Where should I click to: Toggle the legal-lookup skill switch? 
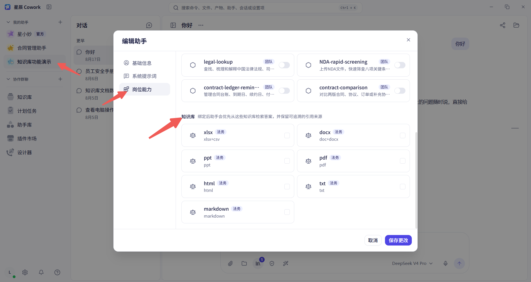[284, 65]
